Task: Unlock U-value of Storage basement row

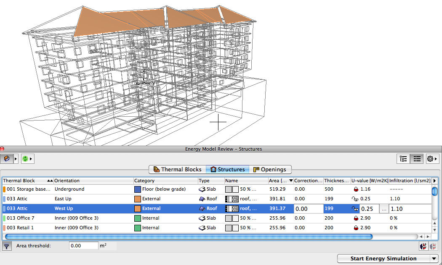Action: coord(355,189)
